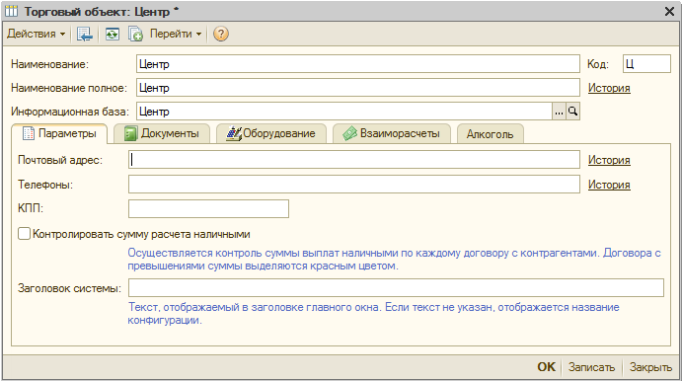Click the create-based-on document icon
Viewport: 682px width, 381px height.
tap(135, 34)
